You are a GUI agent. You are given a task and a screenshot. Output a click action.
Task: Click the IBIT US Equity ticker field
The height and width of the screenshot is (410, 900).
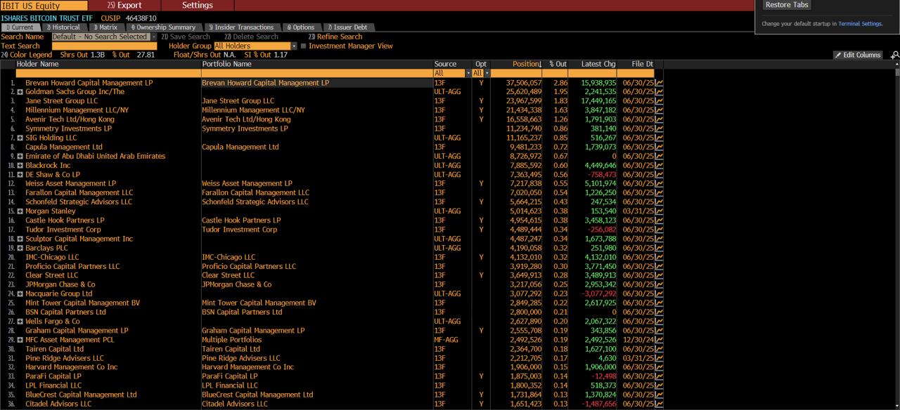point(44,6)
